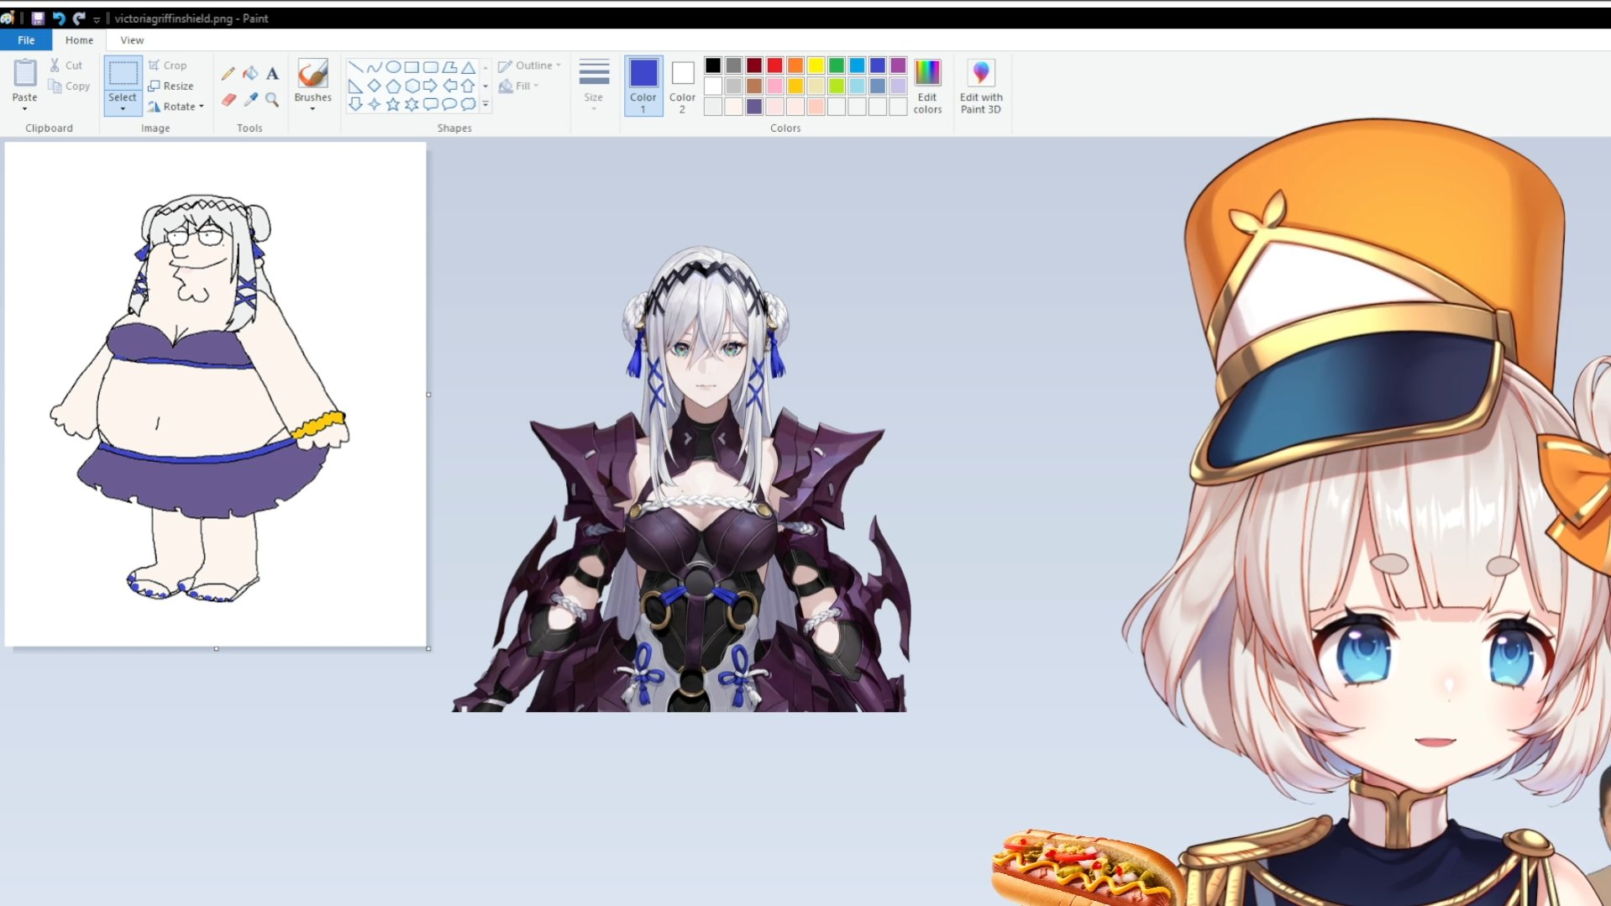This screenshot has height=906, width=1611.
Task: Activate the Color 1 selector
Action: (643, 85)
